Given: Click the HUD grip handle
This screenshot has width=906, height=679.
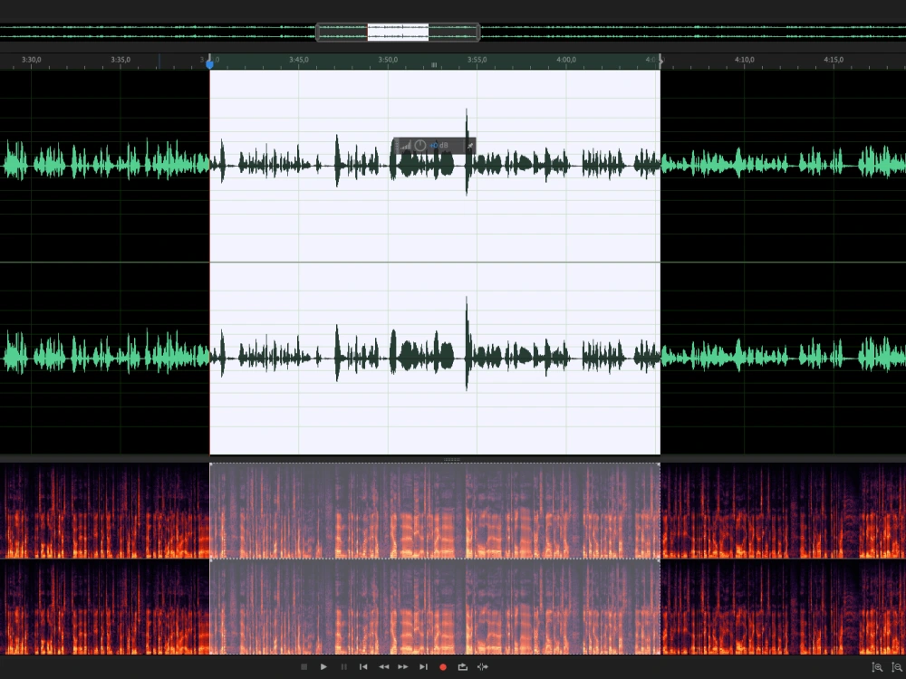Looking at the screenshot, I should (x=397, y=146).
